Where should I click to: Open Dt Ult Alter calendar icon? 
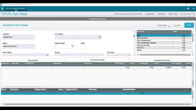click(129, 55)
